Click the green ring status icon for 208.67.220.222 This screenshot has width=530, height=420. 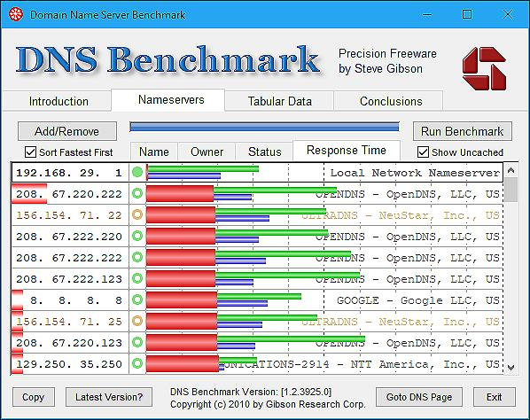(137, 194)
